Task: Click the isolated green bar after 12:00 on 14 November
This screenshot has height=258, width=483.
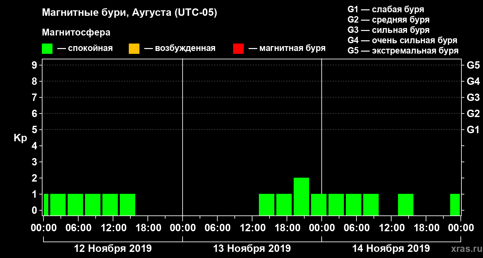Action: 406,204
